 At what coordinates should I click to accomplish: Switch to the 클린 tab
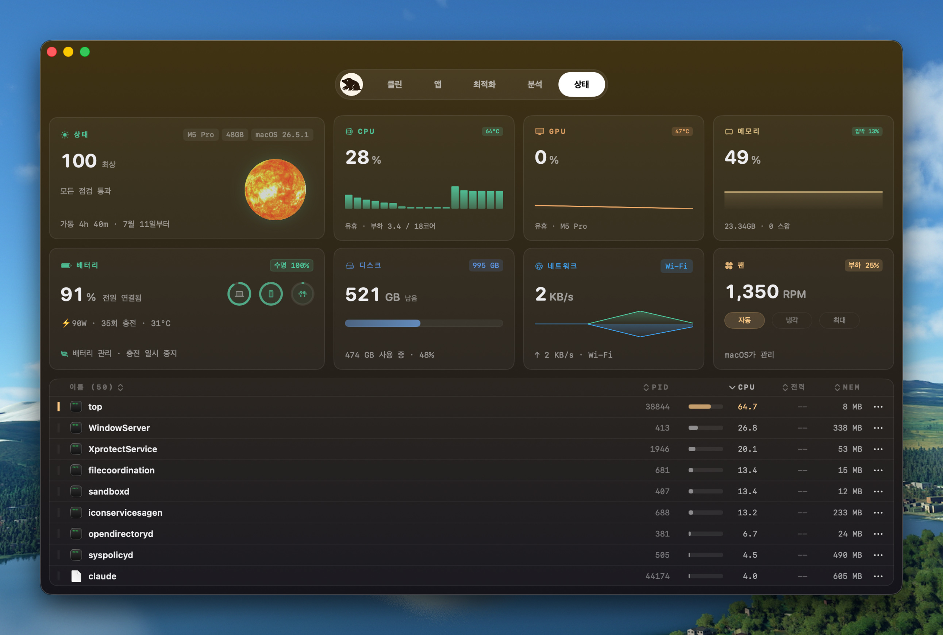click(x=394, y=84)
